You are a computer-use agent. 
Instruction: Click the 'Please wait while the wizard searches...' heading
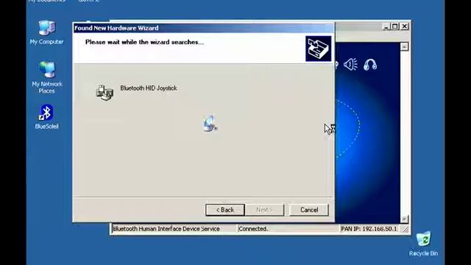(144, 42)
